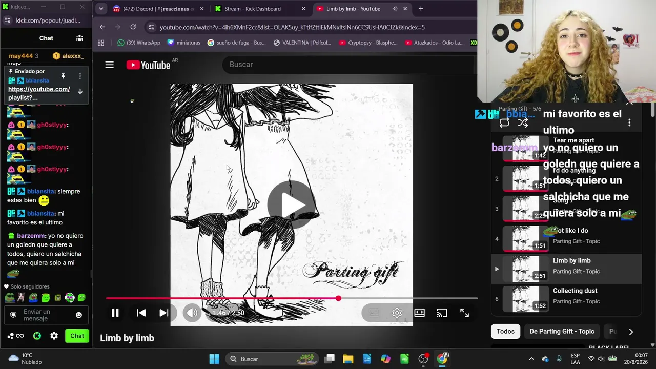
Task: Open the weather widget showing 10°C
Action: coord(25,359)
